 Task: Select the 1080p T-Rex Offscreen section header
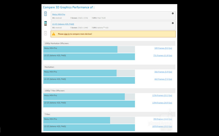coord(109,91)
